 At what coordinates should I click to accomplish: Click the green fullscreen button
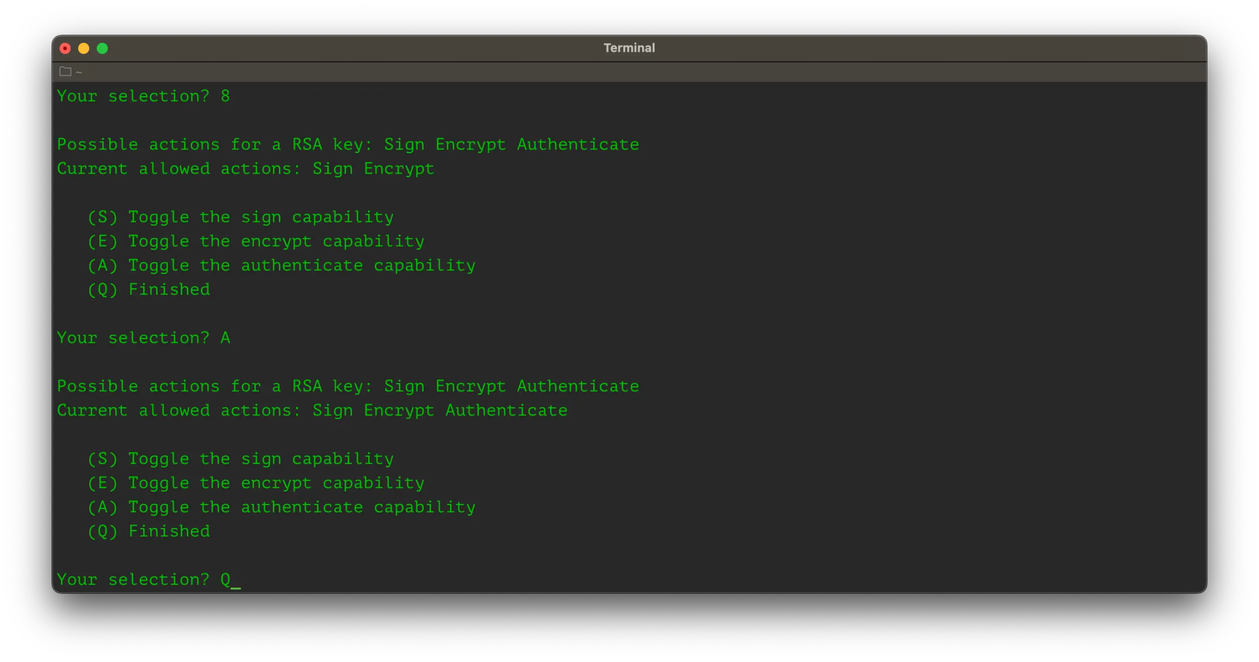coord(102,48)
